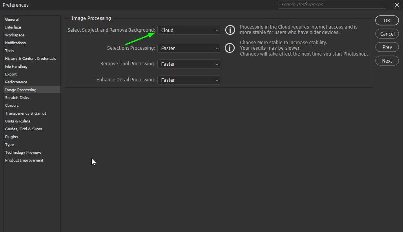Image resolution: width=403 pixels, height=232 pixels.
Task: Open Tools preferences category
Action: coord(32,50)
